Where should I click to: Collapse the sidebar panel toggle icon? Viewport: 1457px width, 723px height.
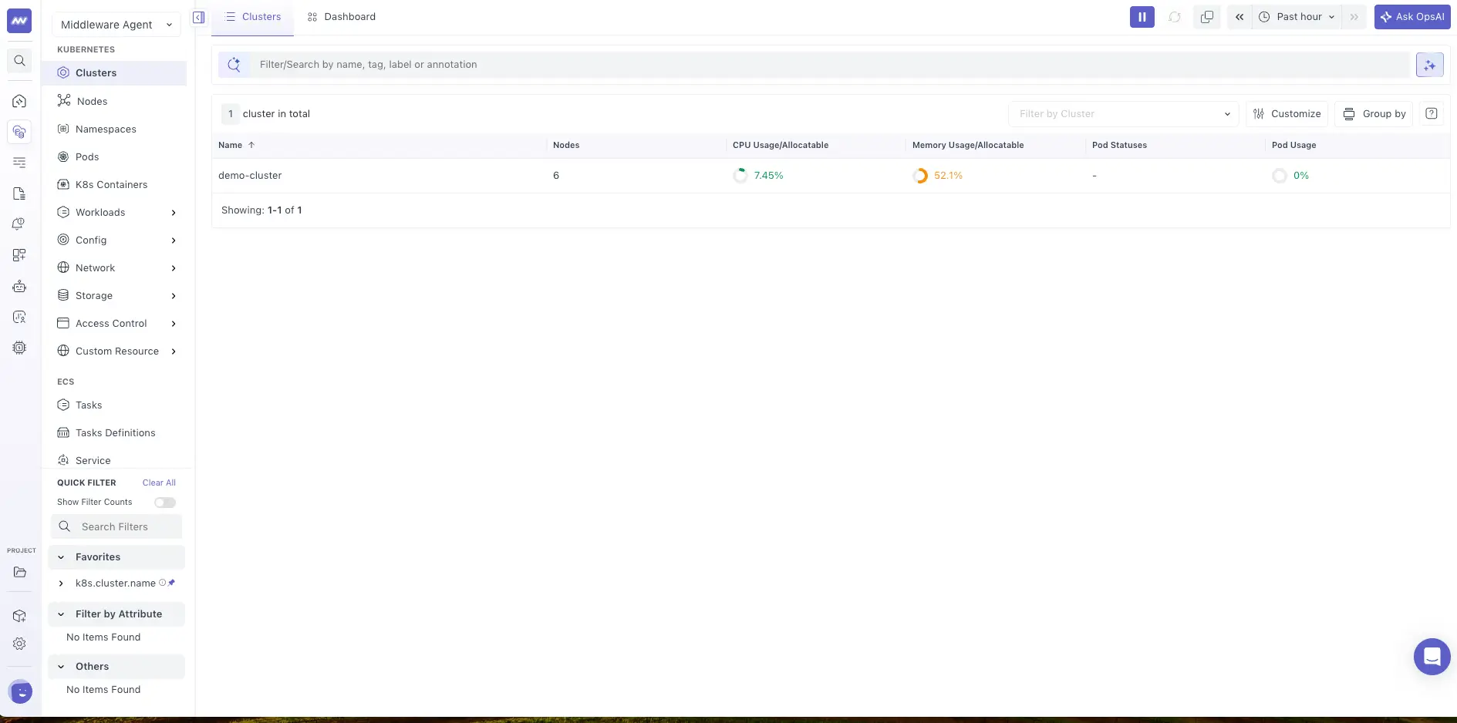[x=199, y=17]
